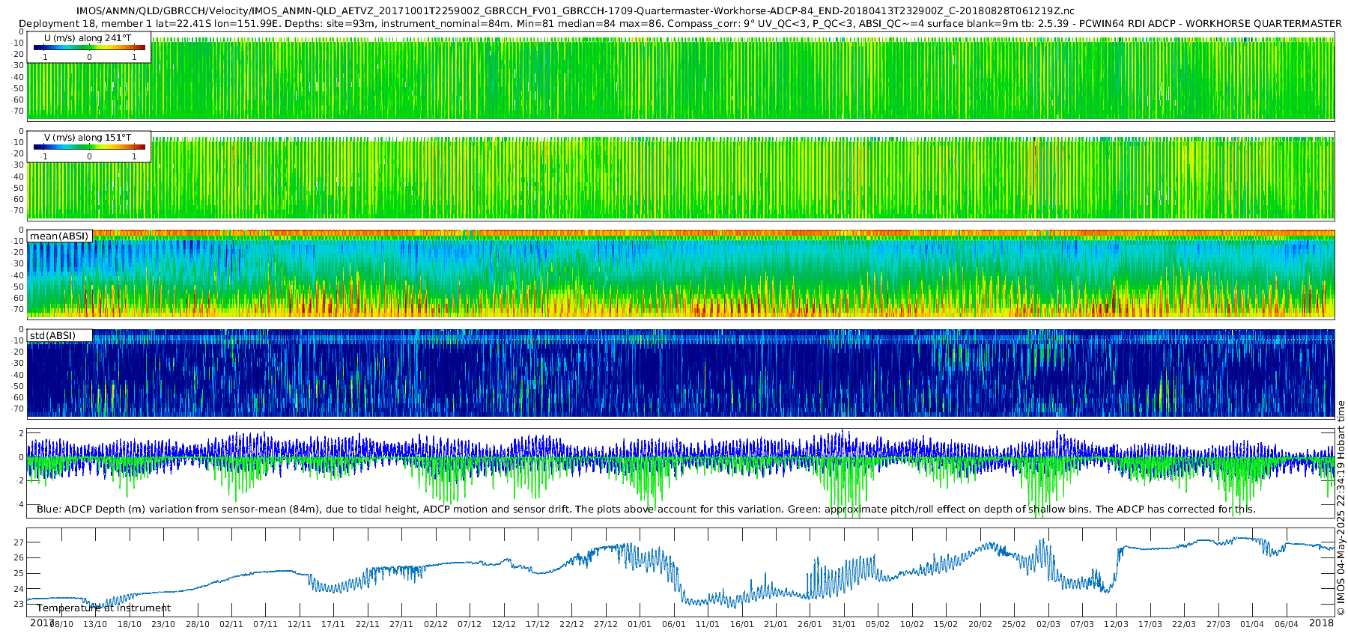Image resolution: width=1348 pixels, height=636 pixels.
Task: Click the '15/02' date tick
Action: click(946, 625)
